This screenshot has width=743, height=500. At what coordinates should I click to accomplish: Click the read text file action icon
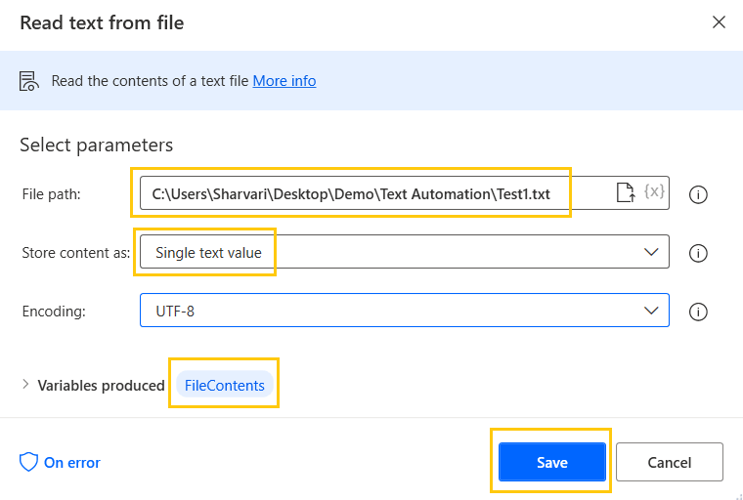click(x=29, y=81)
